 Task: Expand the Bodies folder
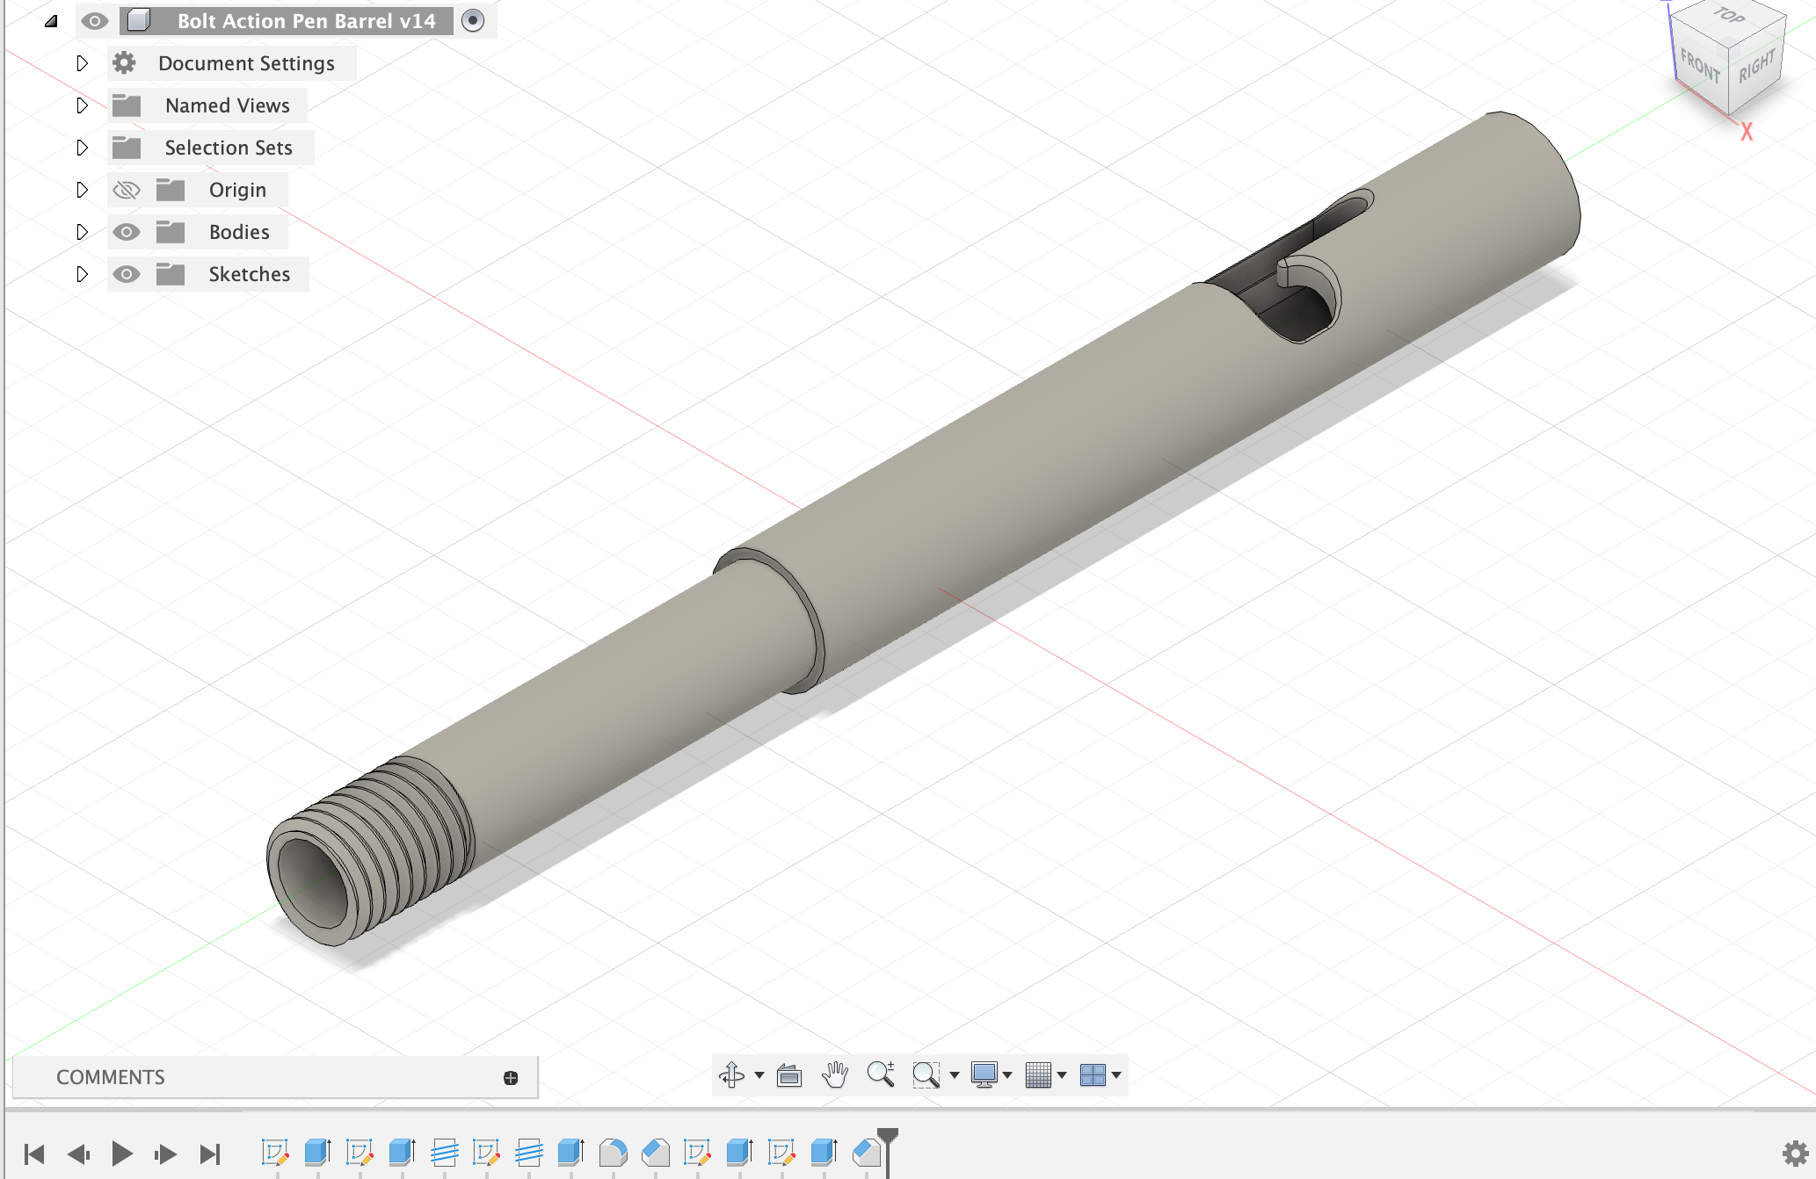tap(82, 232)
